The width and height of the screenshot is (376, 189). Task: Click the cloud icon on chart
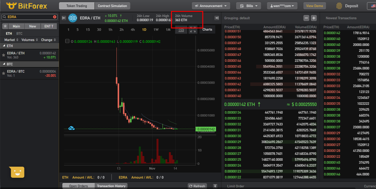coord(71,128)
